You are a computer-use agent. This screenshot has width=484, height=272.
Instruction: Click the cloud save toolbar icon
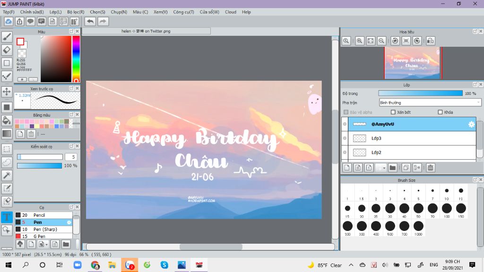coord(9,22)
